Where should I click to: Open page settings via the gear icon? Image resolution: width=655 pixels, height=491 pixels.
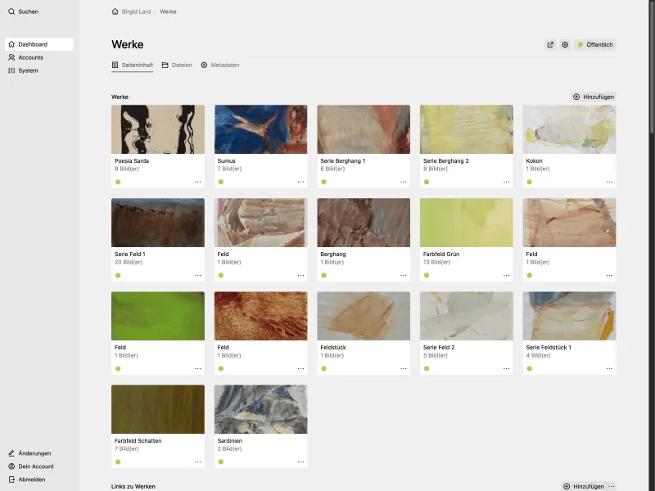coord(565,45)
